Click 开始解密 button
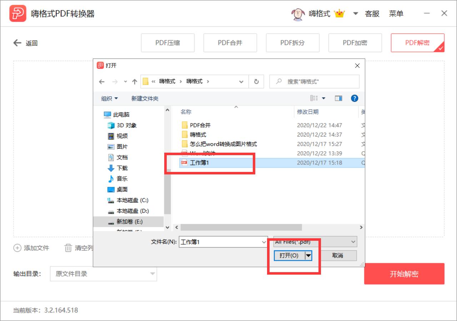The width and height of the screenshot is (457, 321). coord(404,274)
